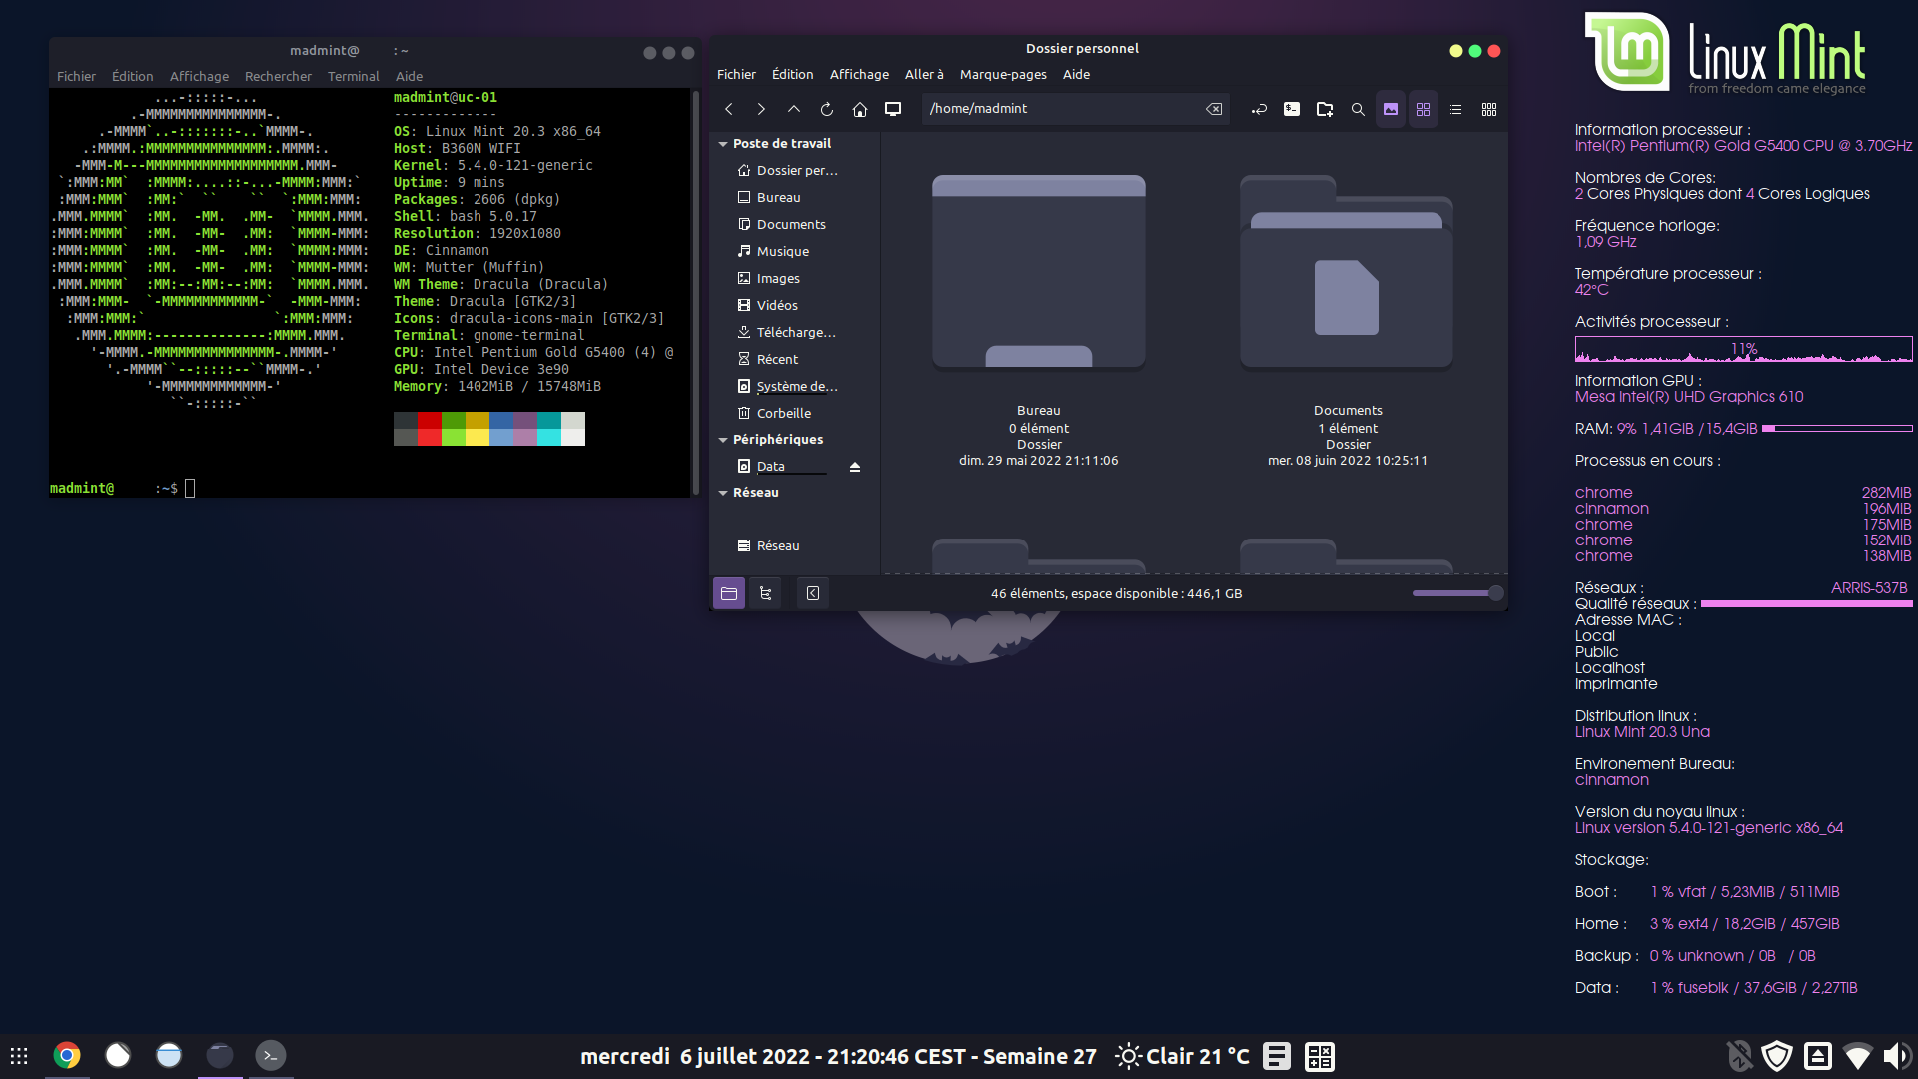Open the terminal's Terminal menu
The image size is (1918, 1079).
point(353,76)
